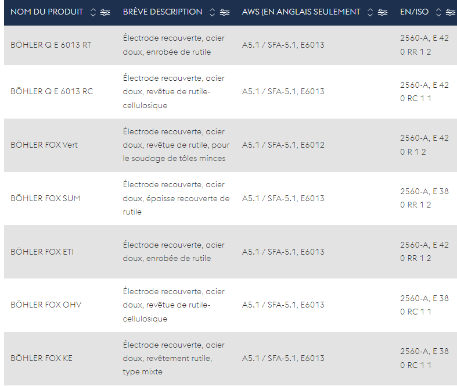The height and width of the screenshot is (386, 457).
Task: Sort the AWS column using arrows
Action: point(370,12)
